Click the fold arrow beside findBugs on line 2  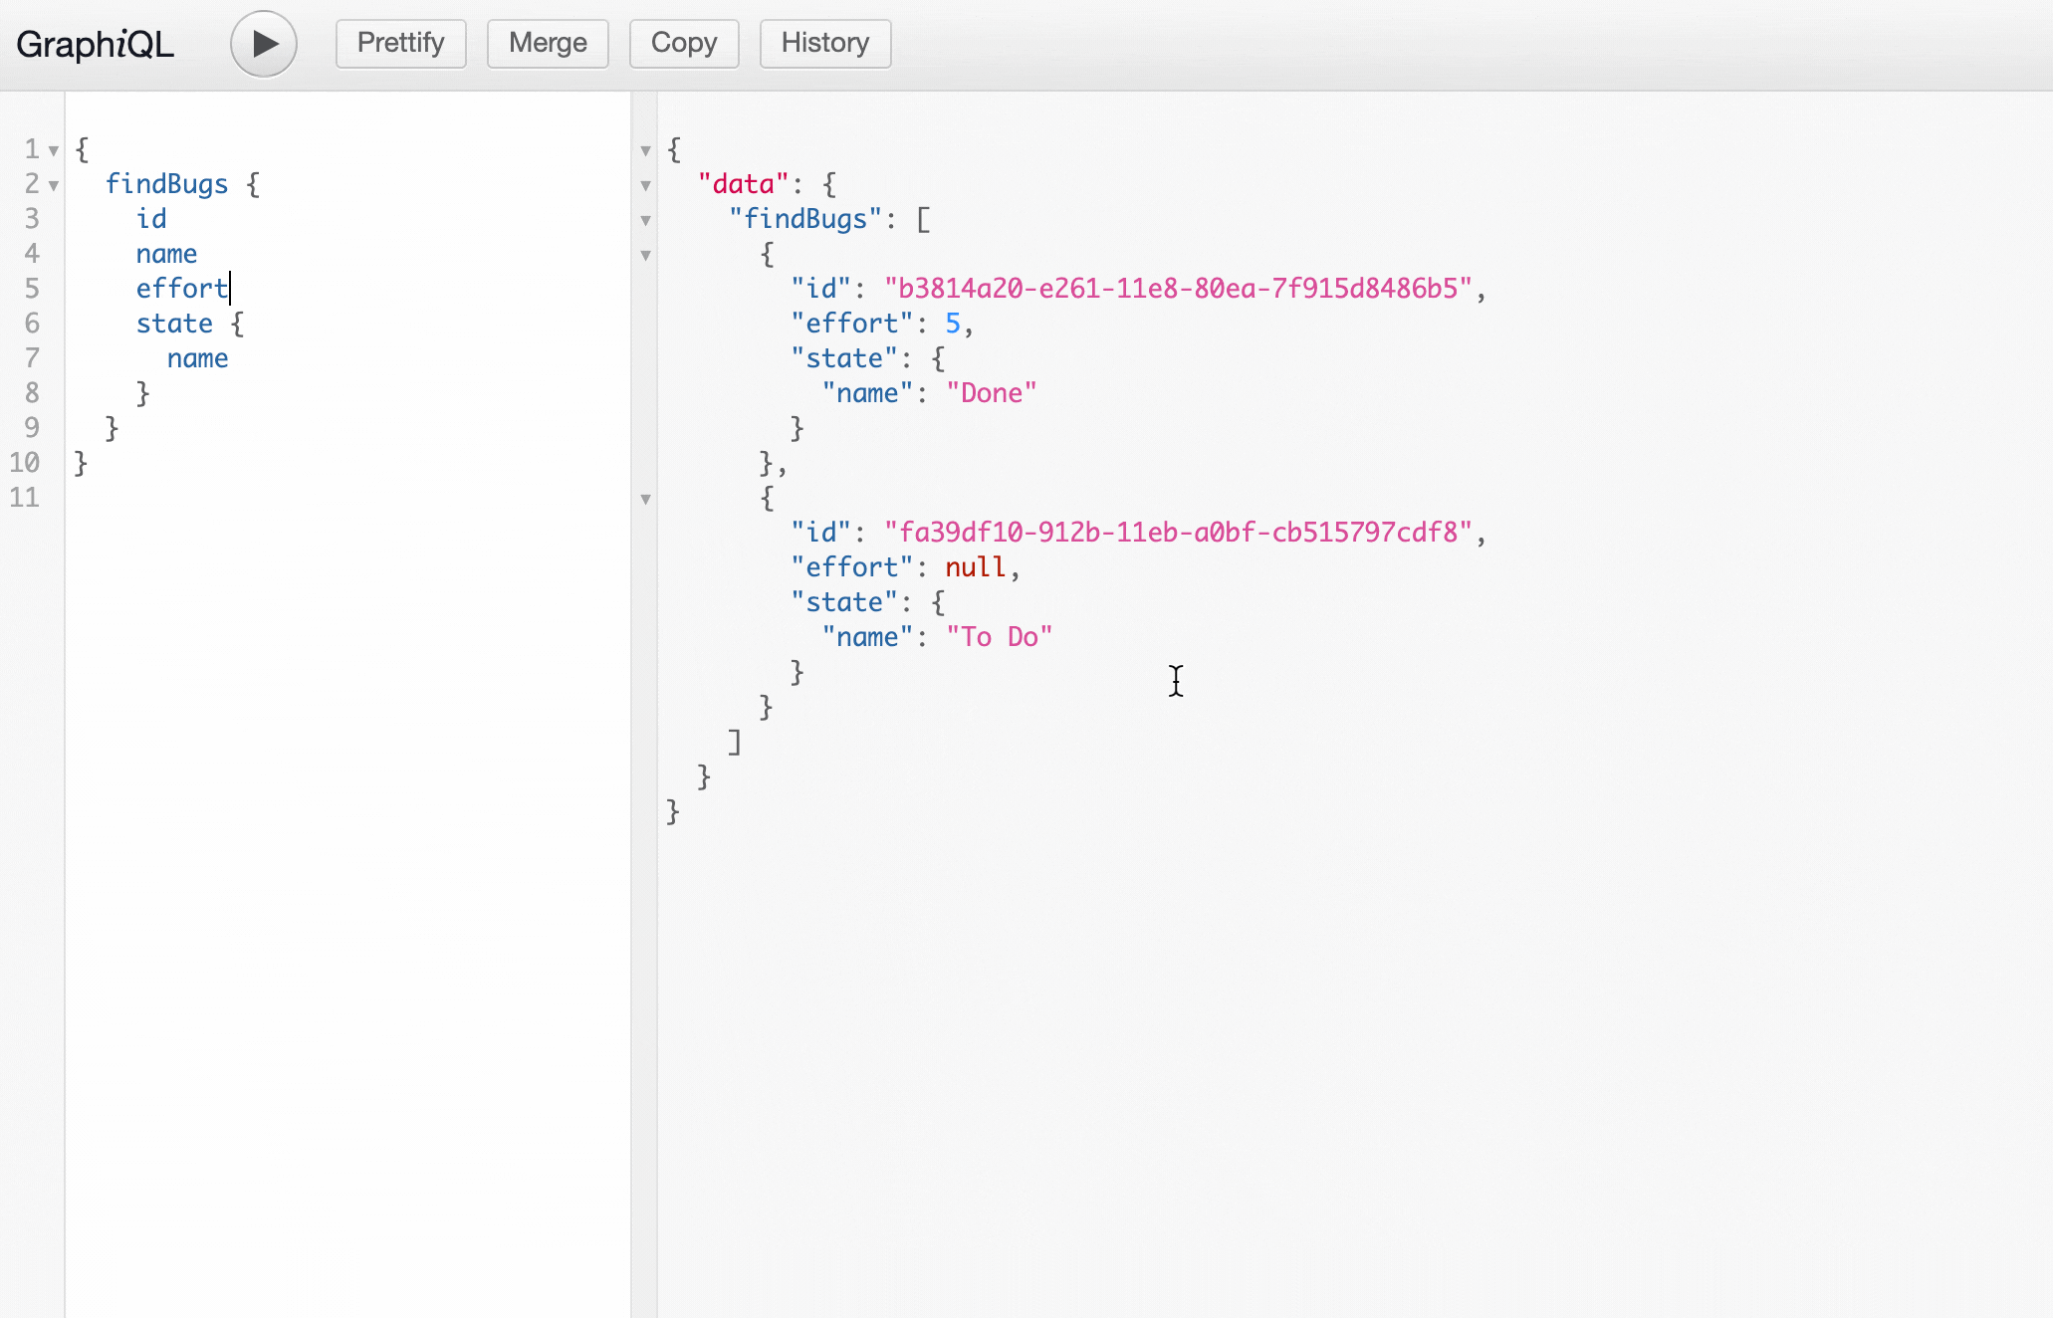(52, 185)
